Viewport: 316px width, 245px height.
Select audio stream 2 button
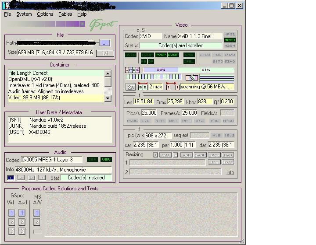pyautogui.click(x=21, y=178)
